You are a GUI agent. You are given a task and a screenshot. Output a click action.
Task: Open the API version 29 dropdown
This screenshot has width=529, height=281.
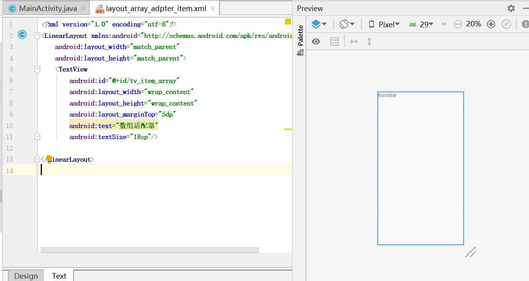click(421, 24)
